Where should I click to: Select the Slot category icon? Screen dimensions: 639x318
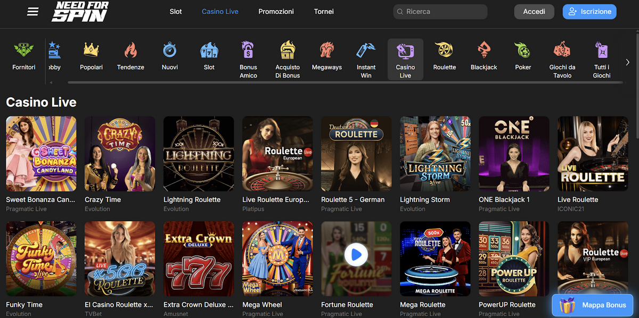click(x=209, y=56)
